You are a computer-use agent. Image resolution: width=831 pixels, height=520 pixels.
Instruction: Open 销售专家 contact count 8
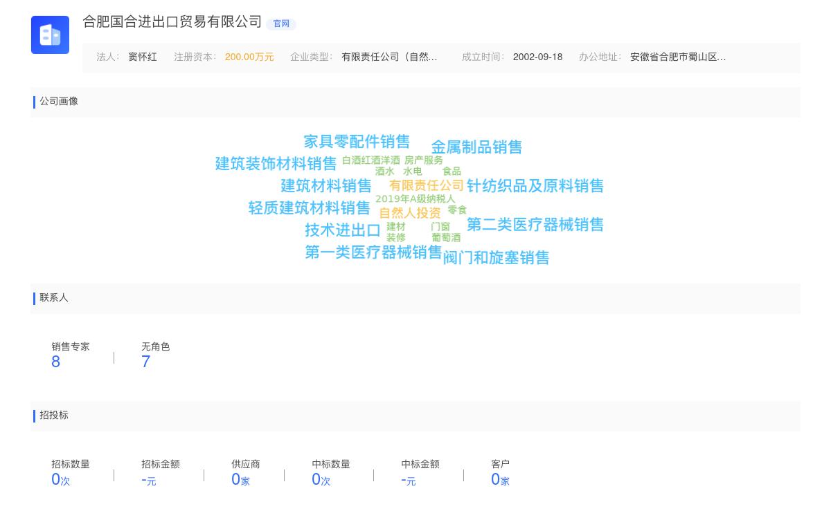[56, 362]
